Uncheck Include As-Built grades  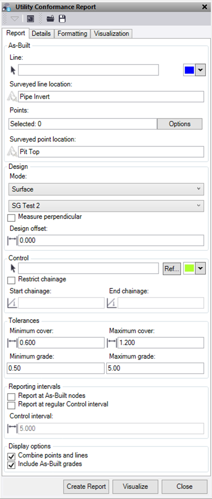(11, 465)
